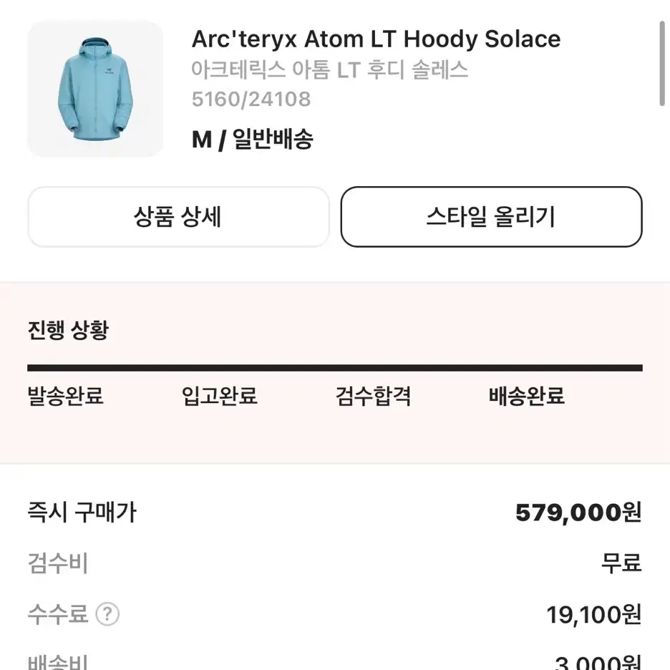This screenshot has width=670, height=670.
Task: Click the 상품 상세 button
Action: [x=179, y=217]
